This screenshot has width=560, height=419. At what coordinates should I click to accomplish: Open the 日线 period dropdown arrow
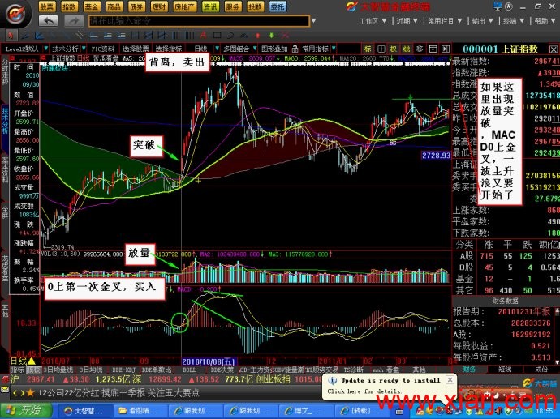click(x=217, y=49)
